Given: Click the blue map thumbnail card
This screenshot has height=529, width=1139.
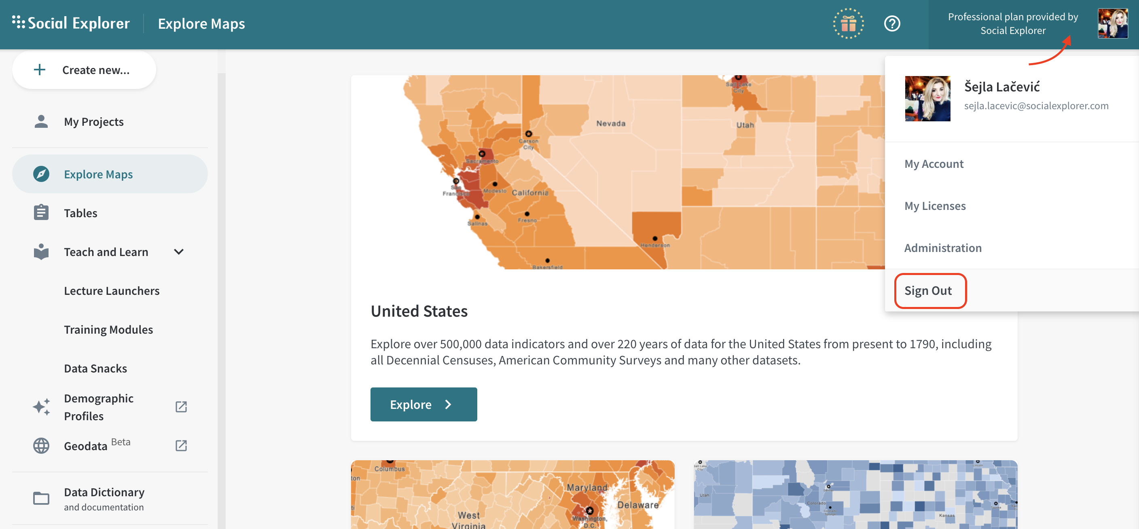Looking at the screenshot, I should tap(855, 495).
